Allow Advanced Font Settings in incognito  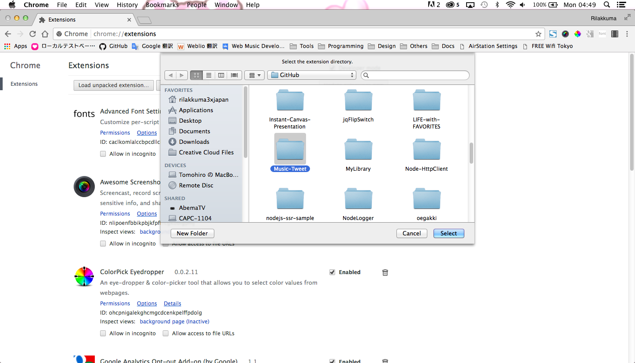pos(103,154)
